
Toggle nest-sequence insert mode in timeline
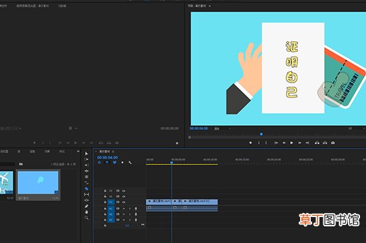pos(99,162)
